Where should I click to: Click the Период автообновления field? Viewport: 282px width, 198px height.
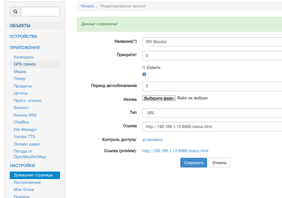tap(212, 86)
